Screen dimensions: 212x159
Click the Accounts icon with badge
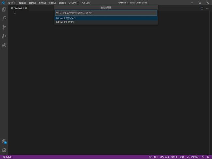point(4,141)
